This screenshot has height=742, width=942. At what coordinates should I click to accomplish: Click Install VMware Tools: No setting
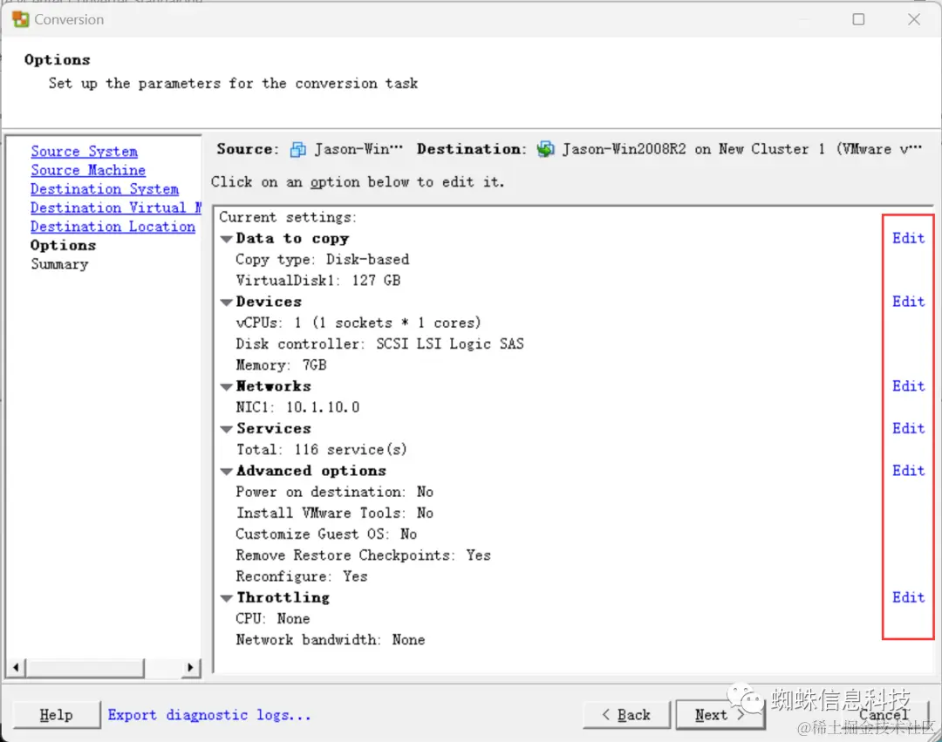click(x=335, y=514)
